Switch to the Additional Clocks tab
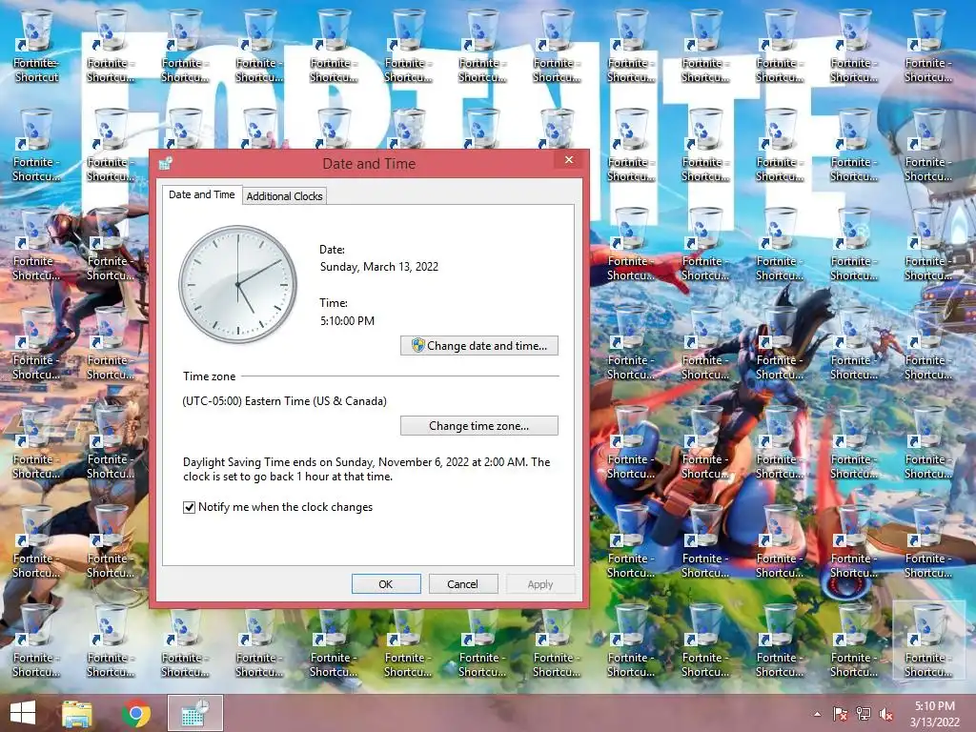Screen dimensions: 976x732 [x=284, y=196]
